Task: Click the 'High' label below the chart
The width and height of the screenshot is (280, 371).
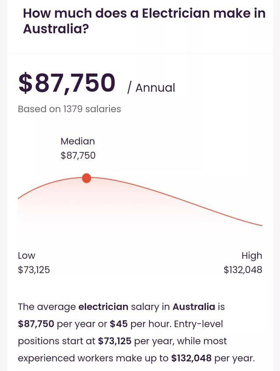Action: coord(252,256)
